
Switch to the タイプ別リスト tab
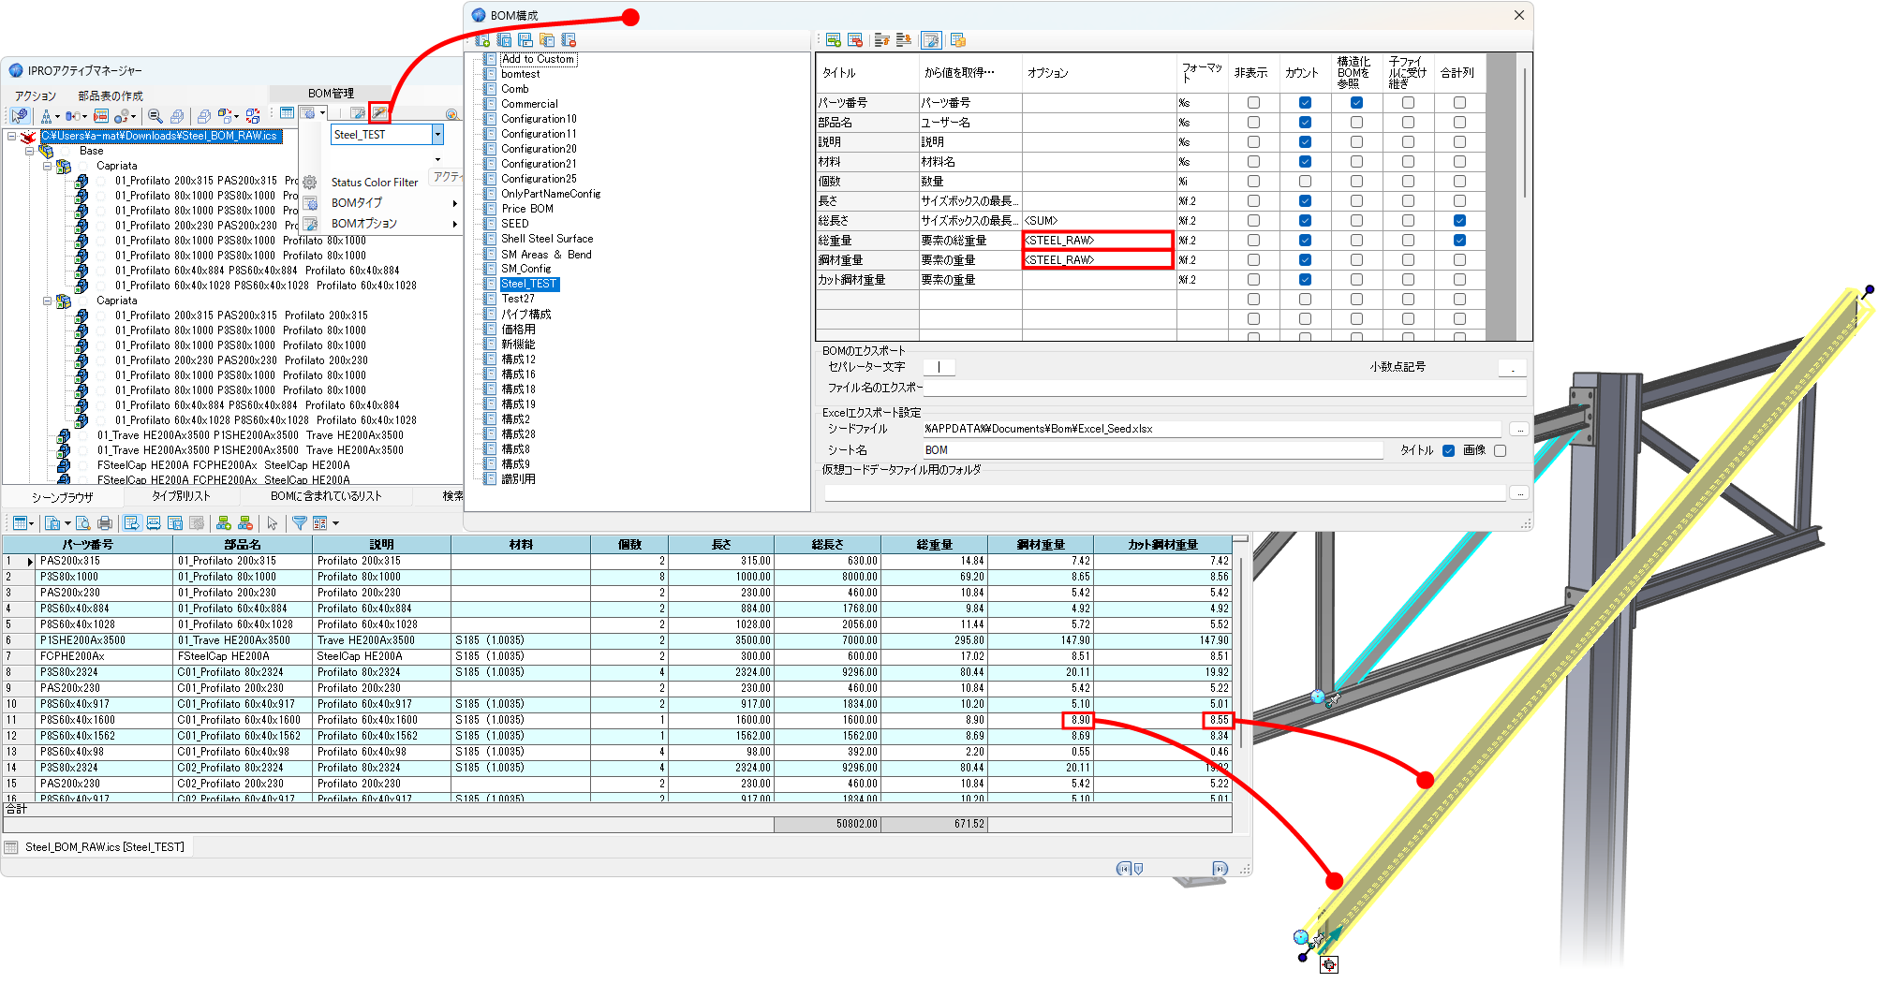pyautogui.click(x=181, y=496)
